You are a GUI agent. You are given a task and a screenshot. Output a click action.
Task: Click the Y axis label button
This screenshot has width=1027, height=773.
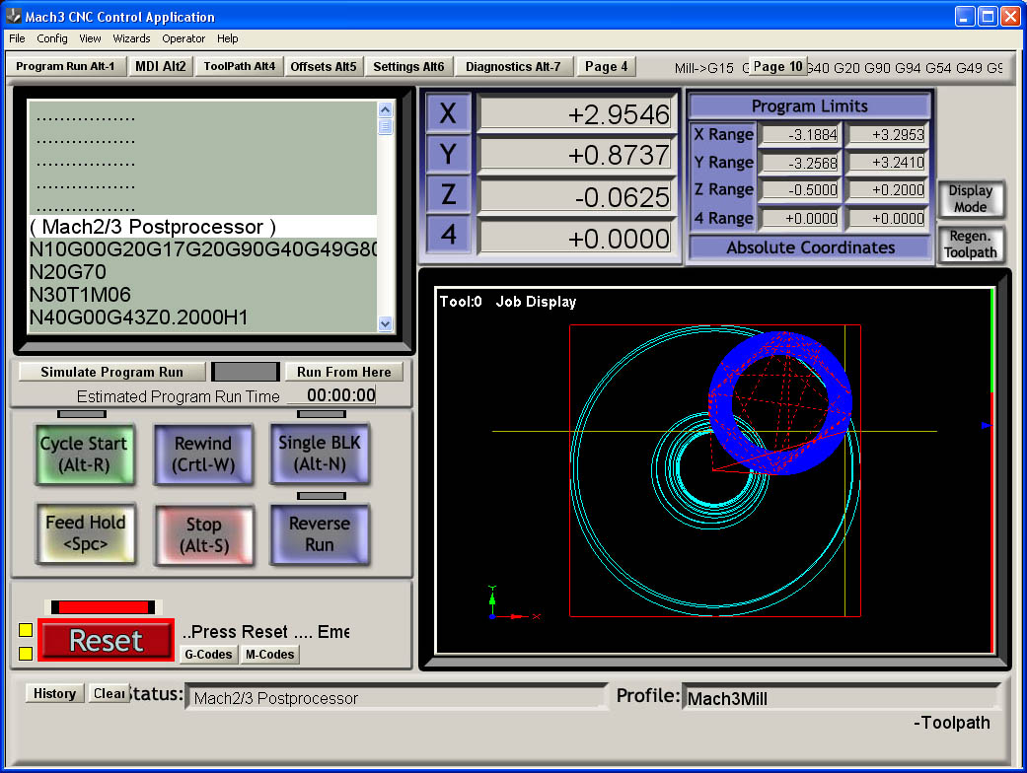coord(448,155)
